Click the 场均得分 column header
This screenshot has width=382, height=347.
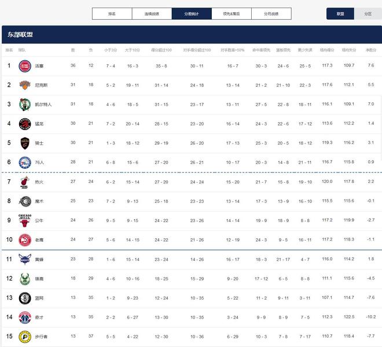tap(328, 50)
